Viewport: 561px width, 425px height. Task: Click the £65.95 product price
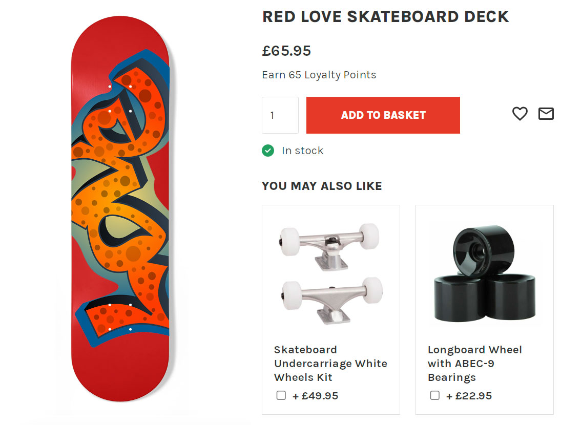click(x=286, y=51)
